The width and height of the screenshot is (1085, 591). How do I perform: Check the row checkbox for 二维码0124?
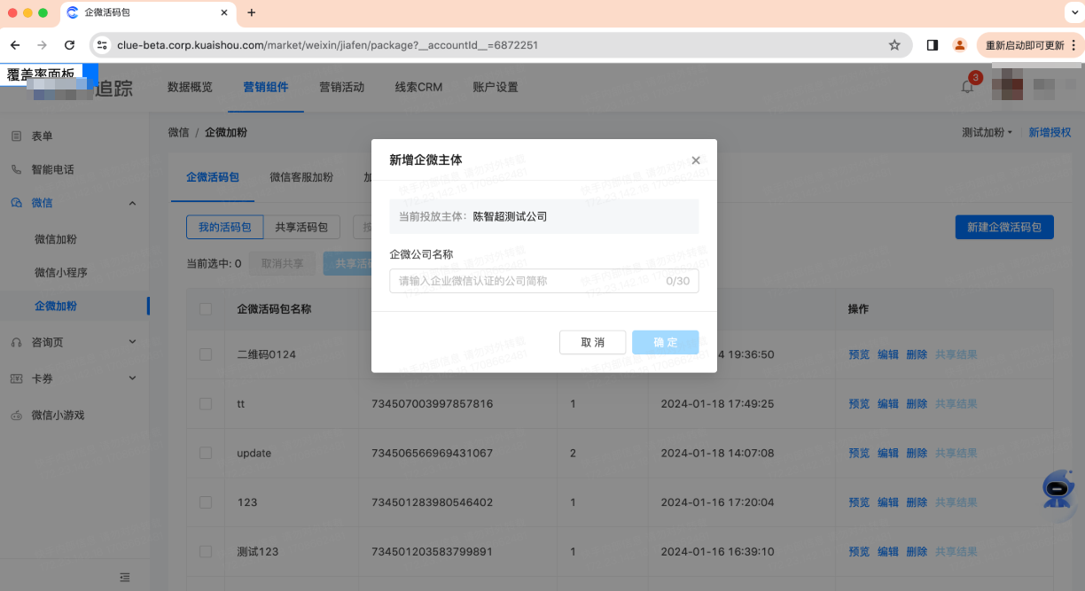click(x=205, y=354)
